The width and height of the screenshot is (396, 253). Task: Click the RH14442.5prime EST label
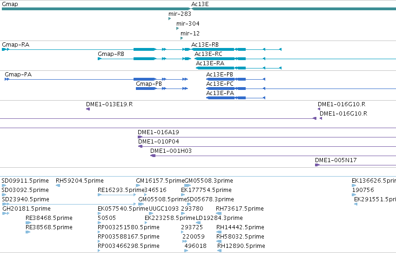(x=241, y=227)
